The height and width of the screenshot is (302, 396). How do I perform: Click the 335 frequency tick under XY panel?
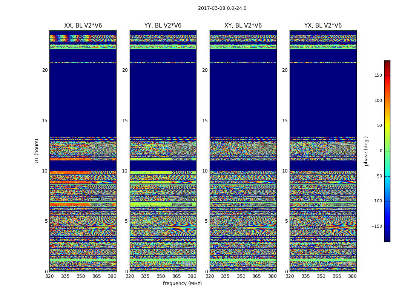click(225, 276)
